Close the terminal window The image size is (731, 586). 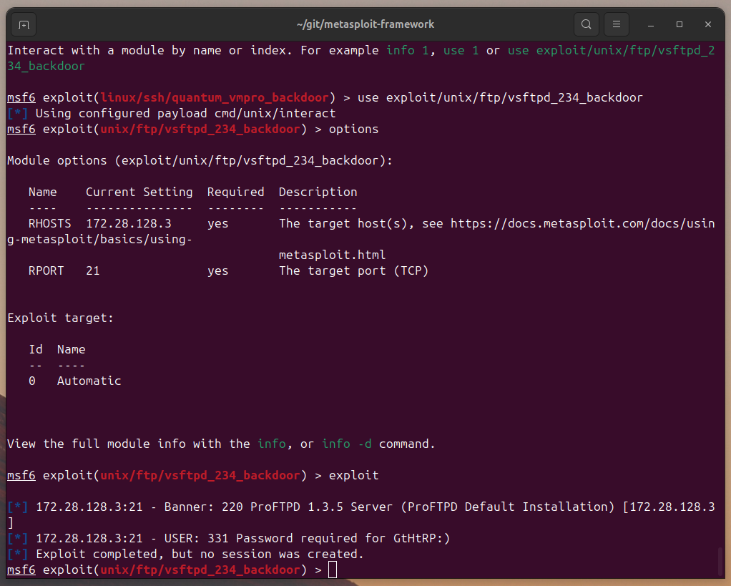click(707, 24)
